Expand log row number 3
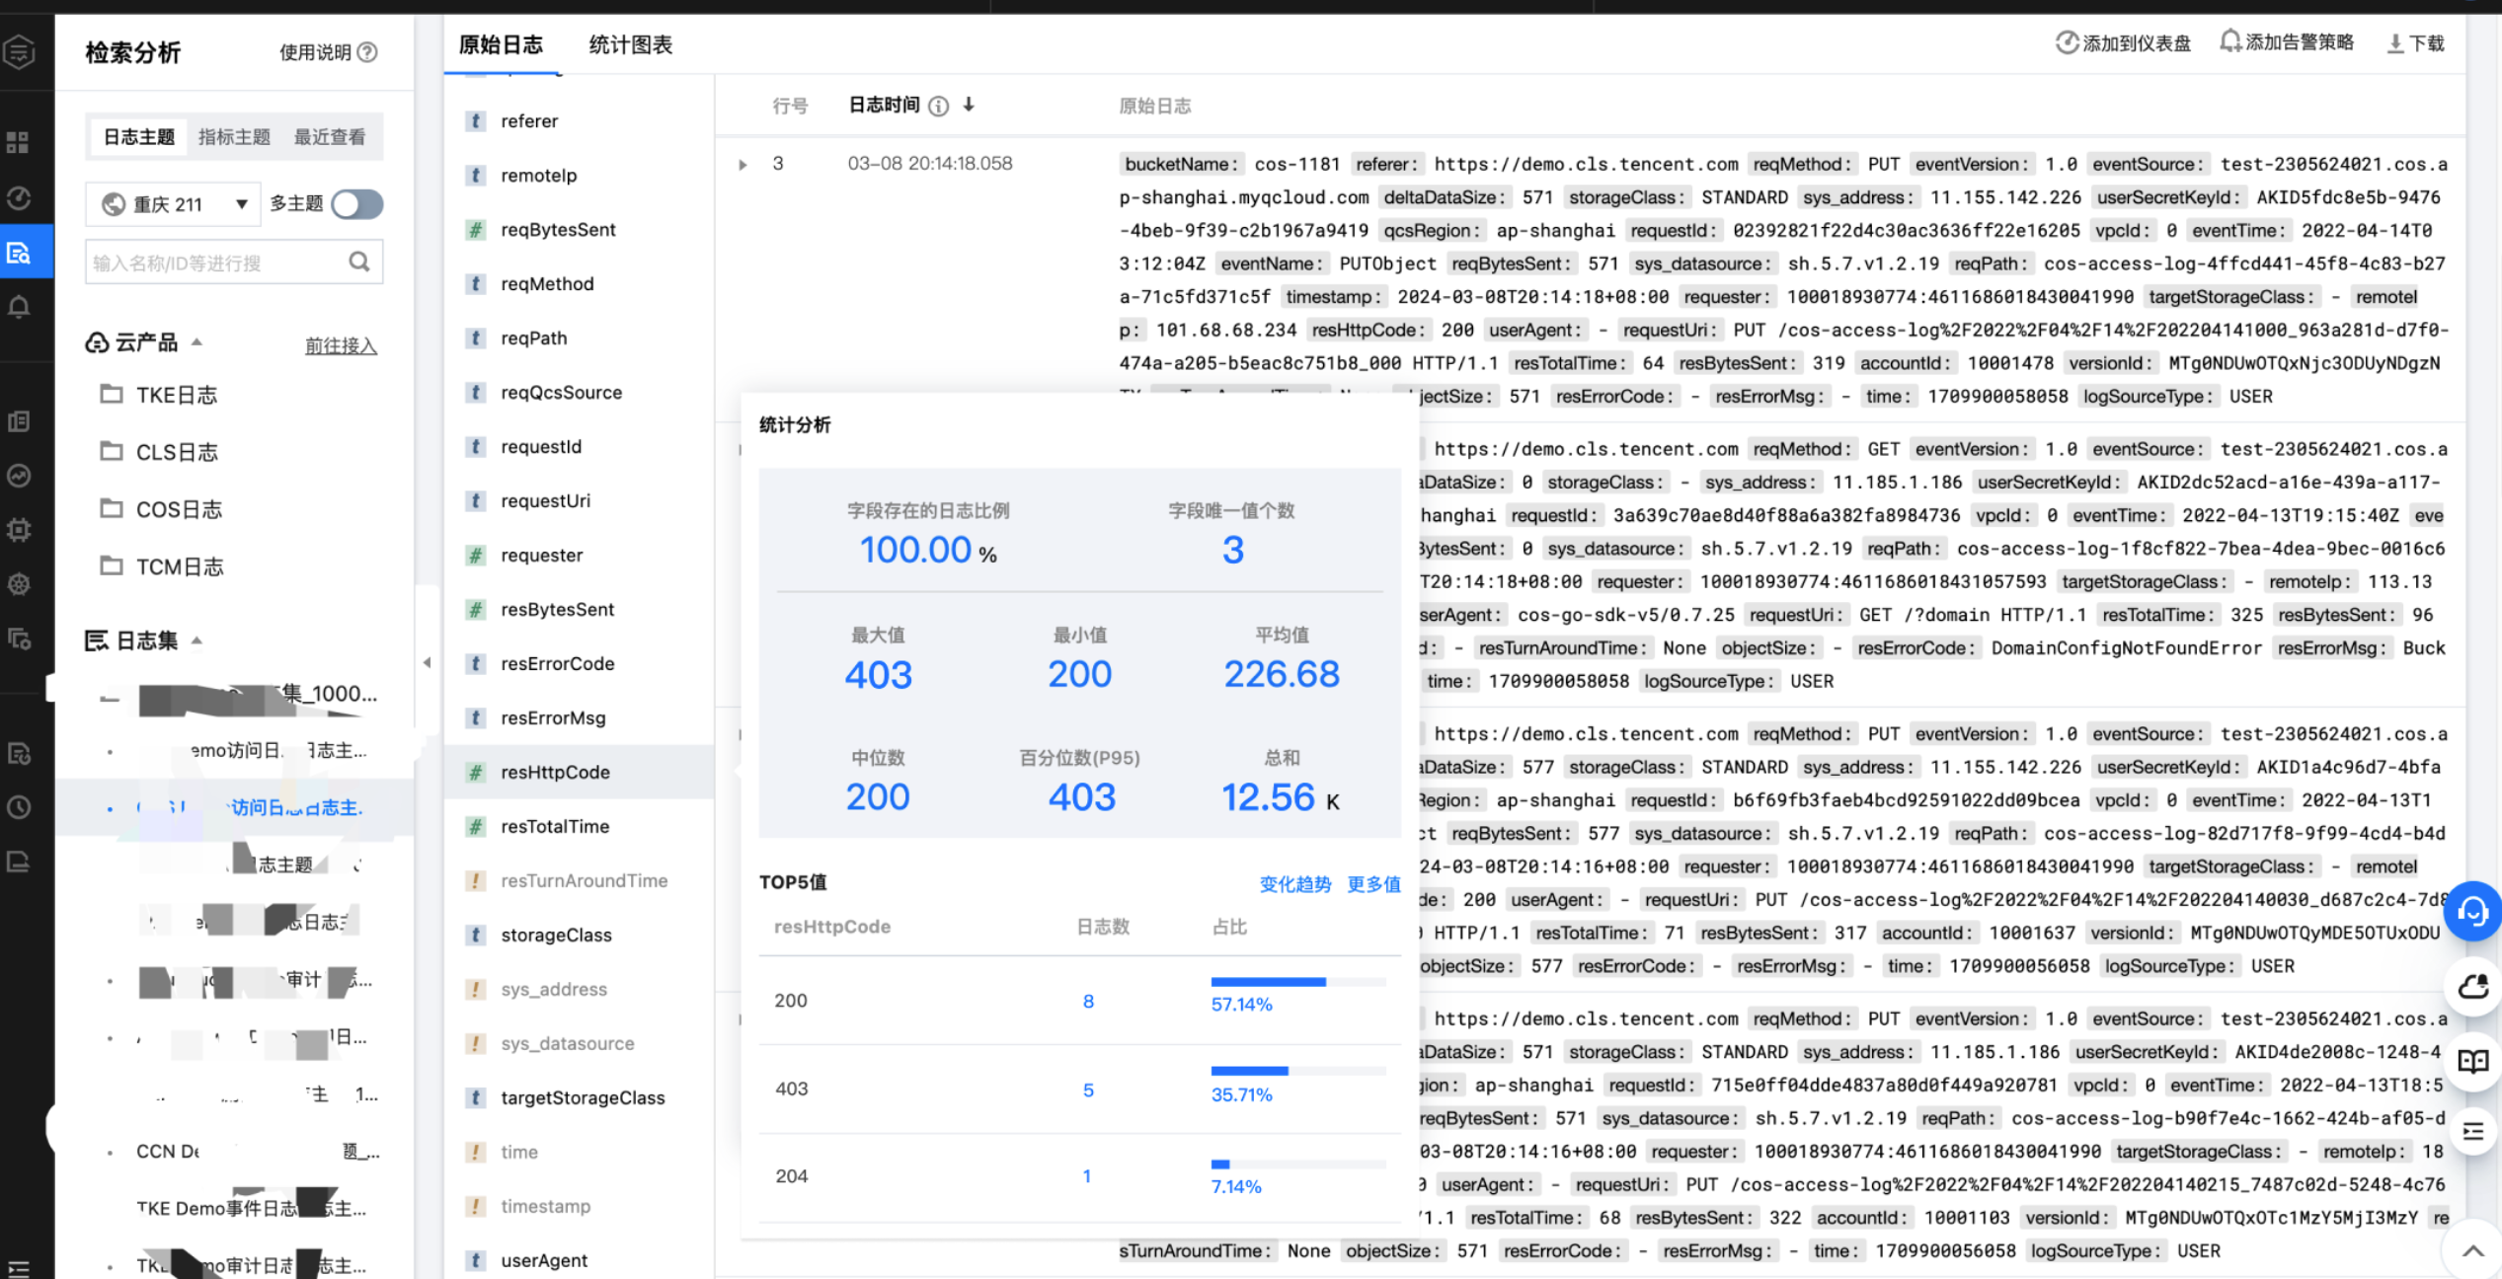The height and width of the screenshot is (1279, 2502). click(x=743, y=165)
